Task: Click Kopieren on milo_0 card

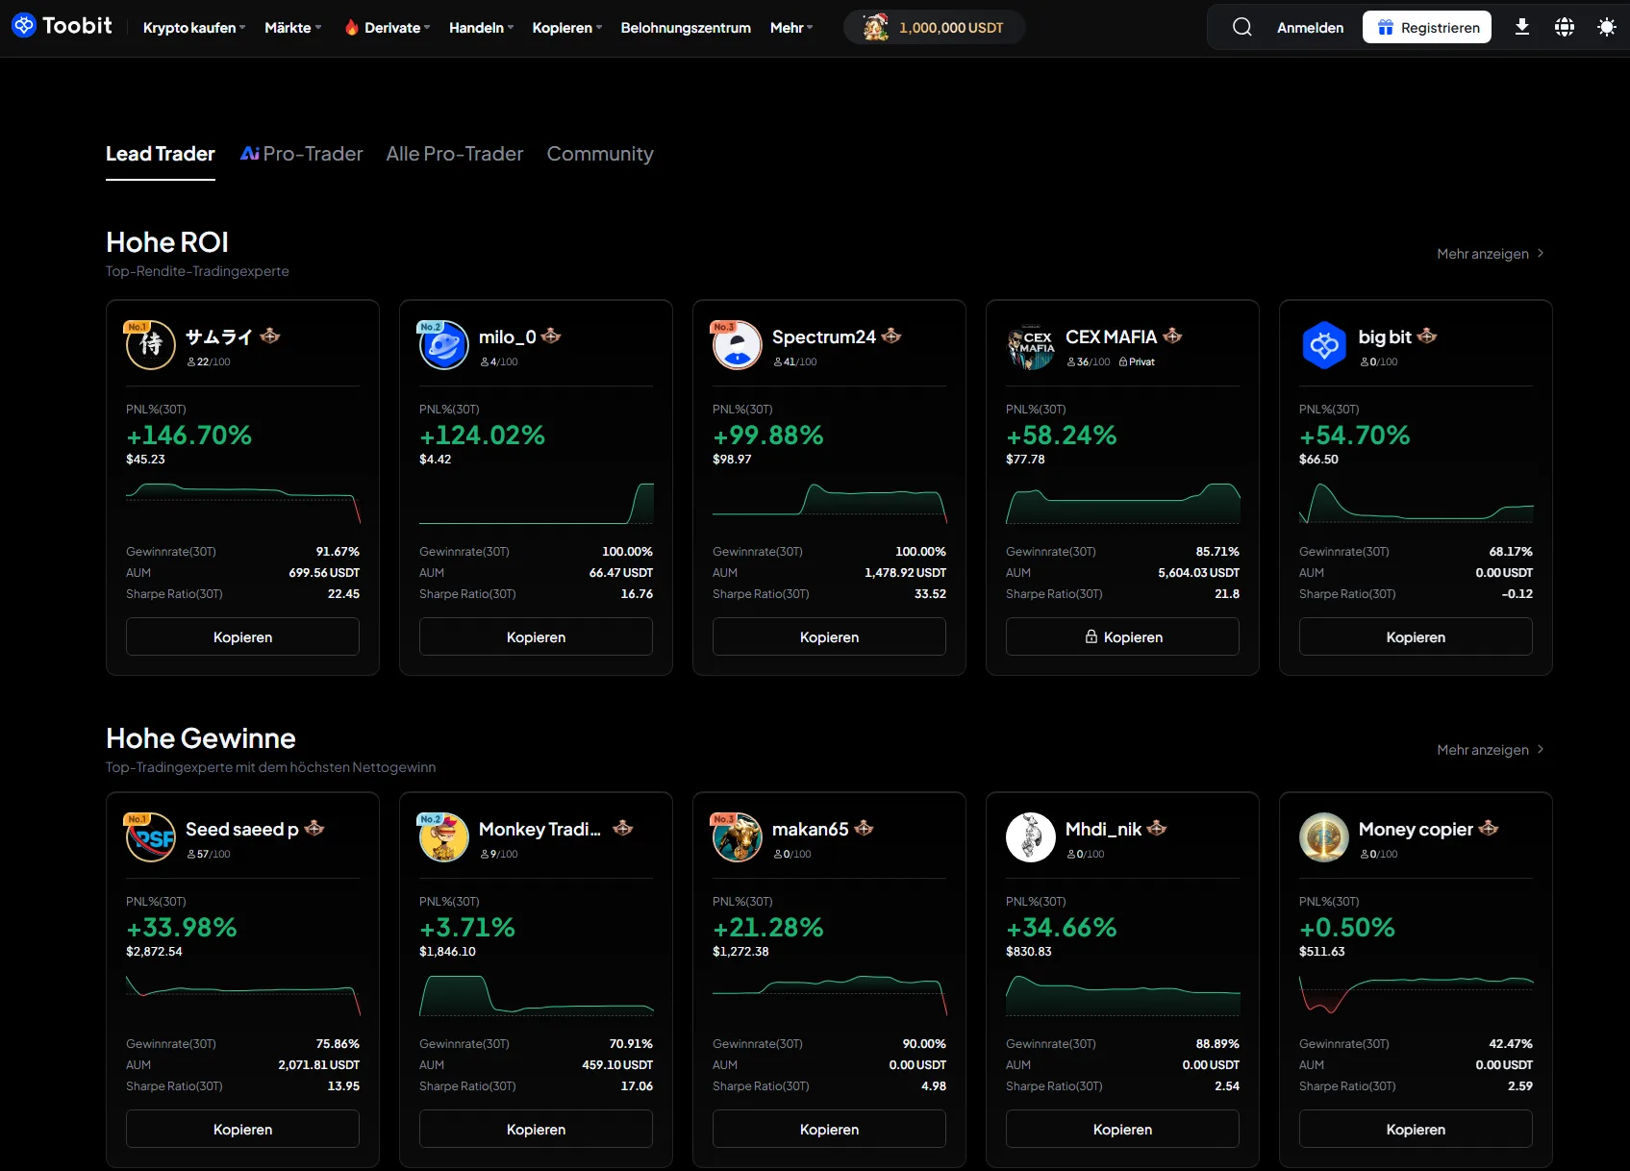Action: pos(536,636)
